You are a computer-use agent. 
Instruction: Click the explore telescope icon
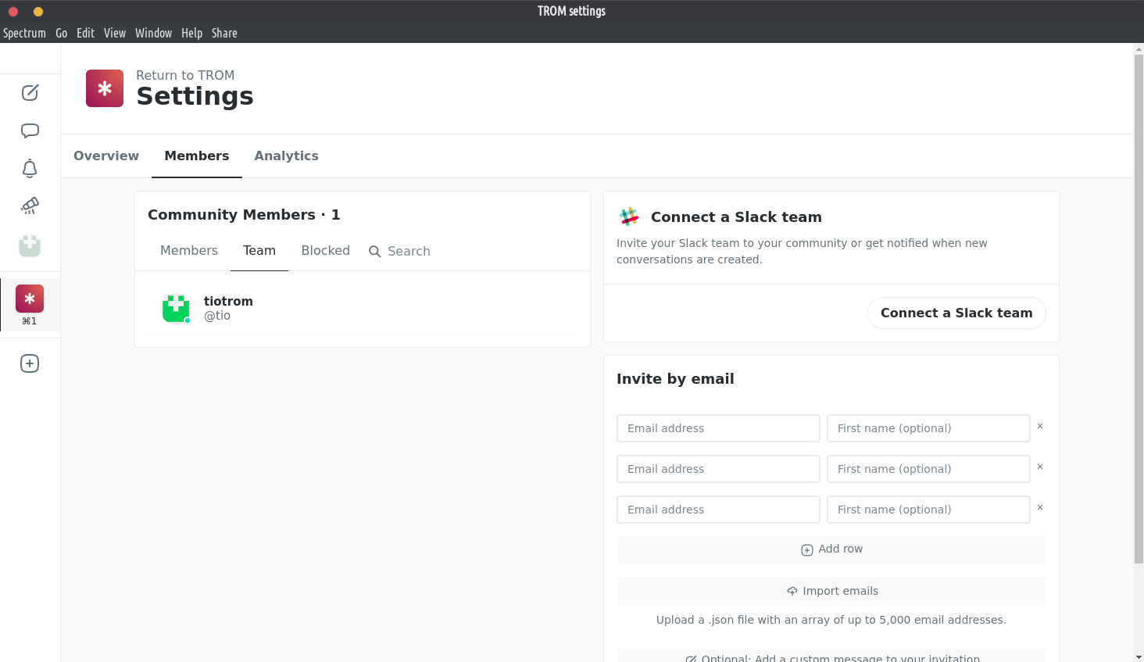[30, 206]
